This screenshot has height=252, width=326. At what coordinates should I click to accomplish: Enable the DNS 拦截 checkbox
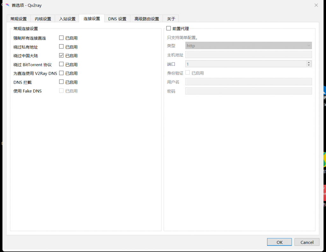pos(61,82)
